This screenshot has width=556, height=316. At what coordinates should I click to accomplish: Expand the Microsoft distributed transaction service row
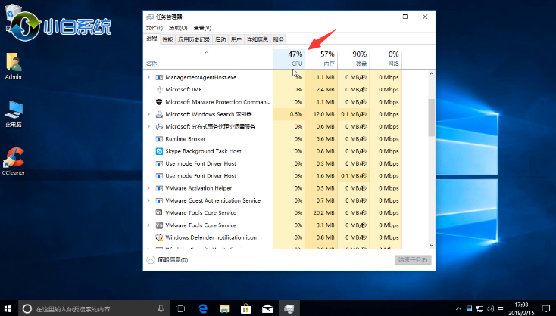(148, 126)
